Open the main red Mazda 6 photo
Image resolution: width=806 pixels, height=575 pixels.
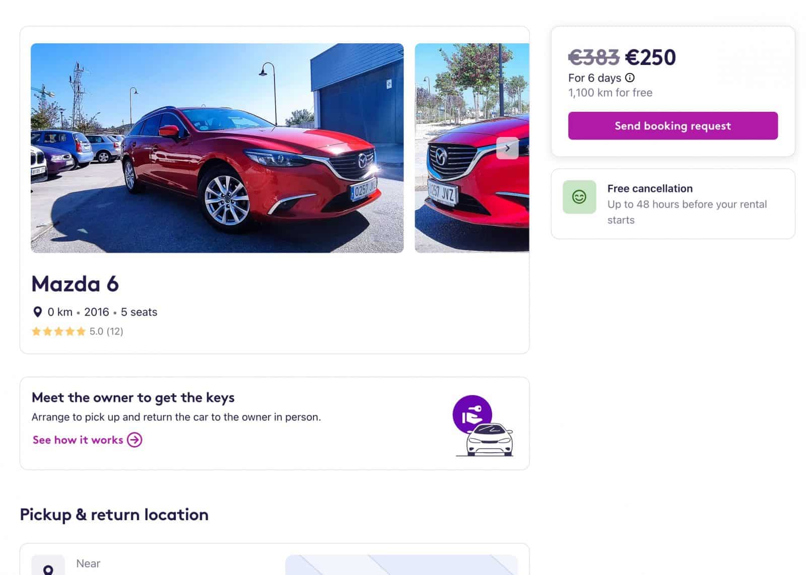pos(217,148)
